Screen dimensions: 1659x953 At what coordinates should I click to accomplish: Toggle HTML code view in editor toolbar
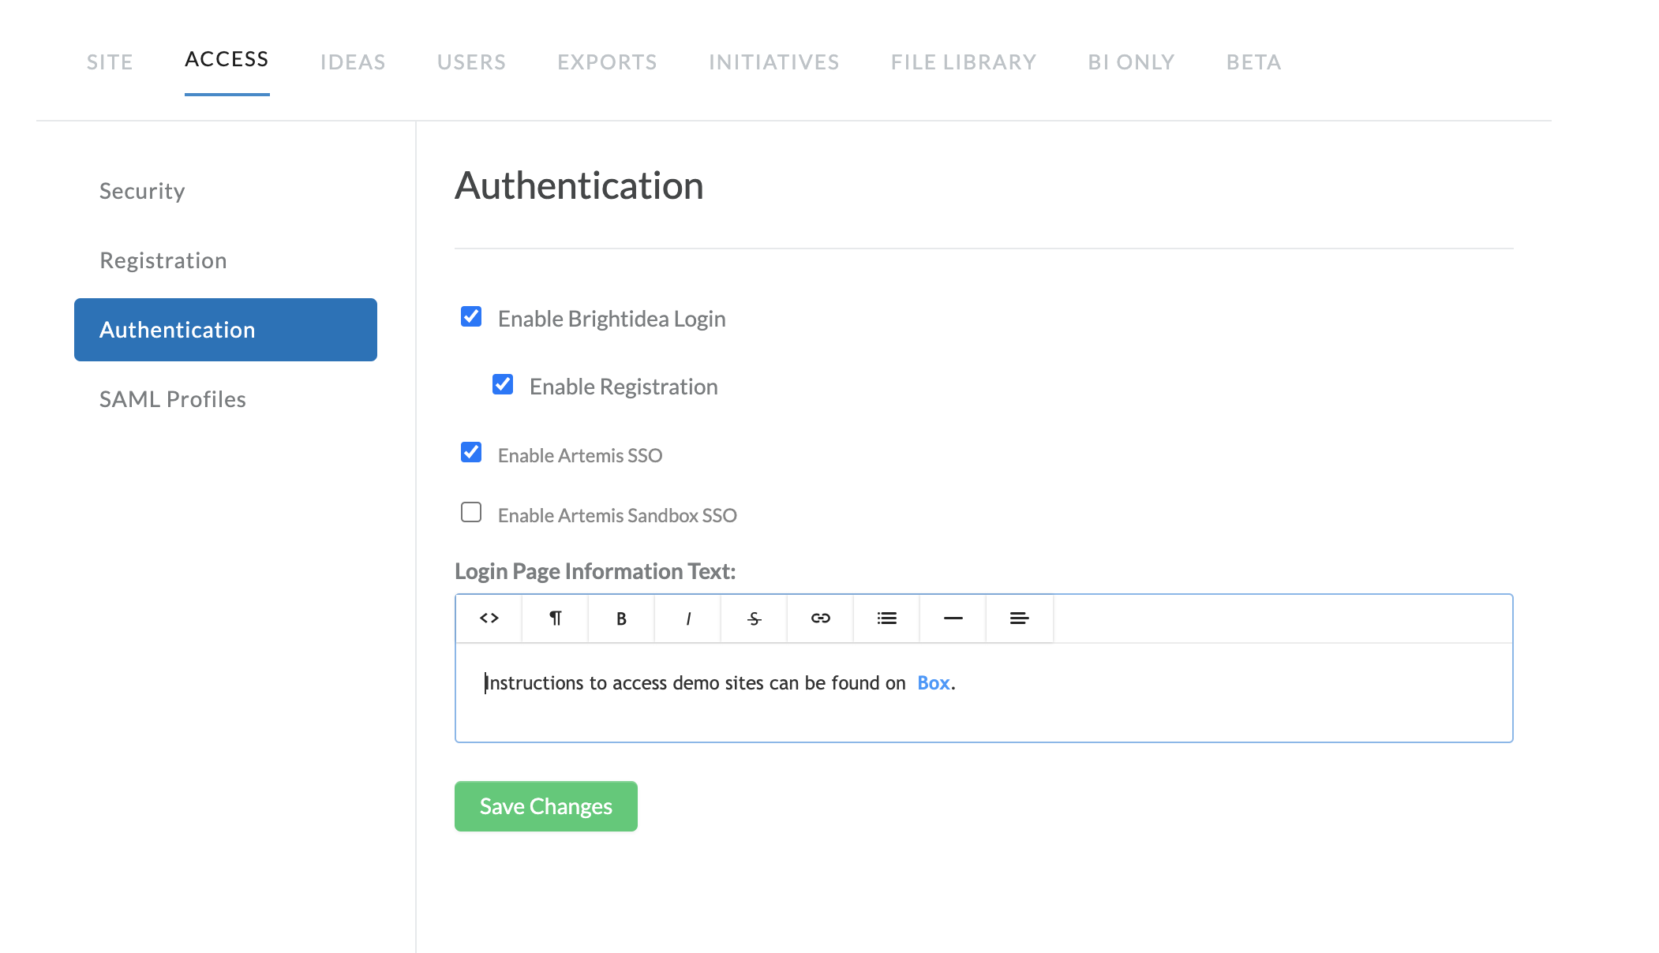pyautogui.click(x=489, y=619)
